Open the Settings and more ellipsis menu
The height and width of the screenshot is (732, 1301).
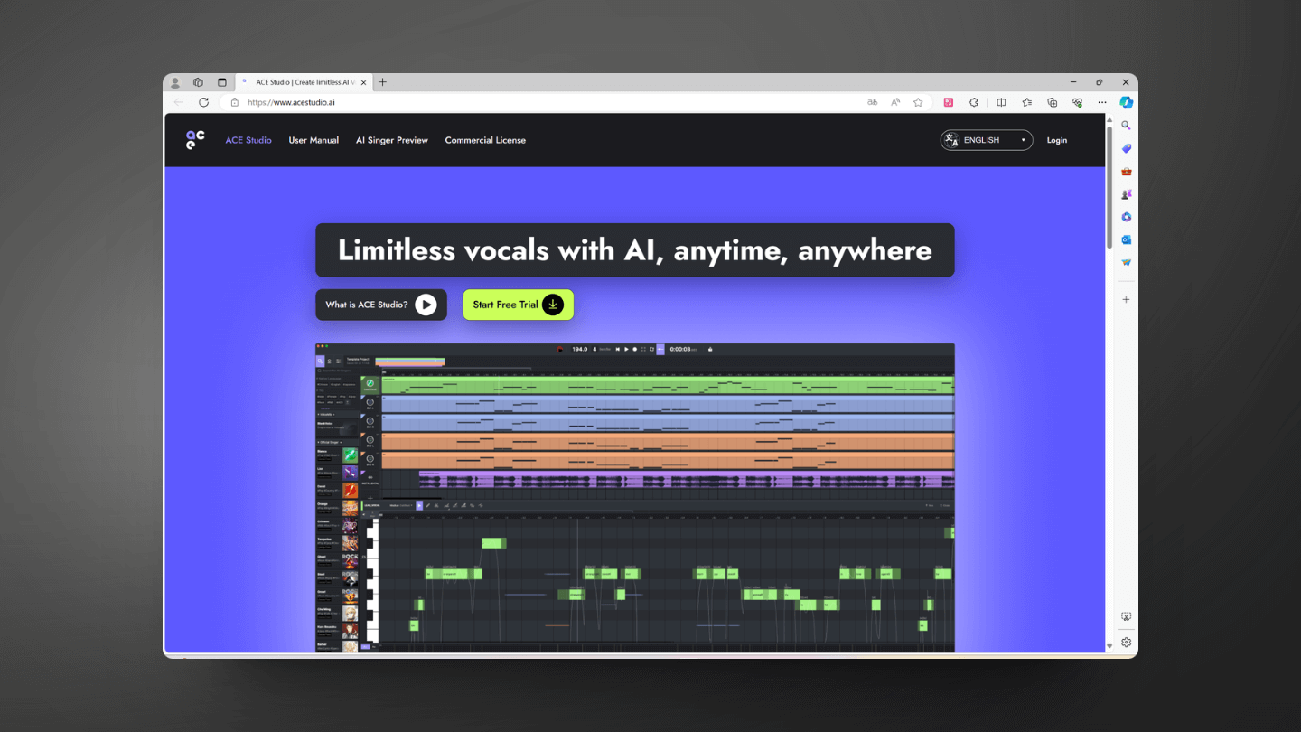pos(1102,102)
